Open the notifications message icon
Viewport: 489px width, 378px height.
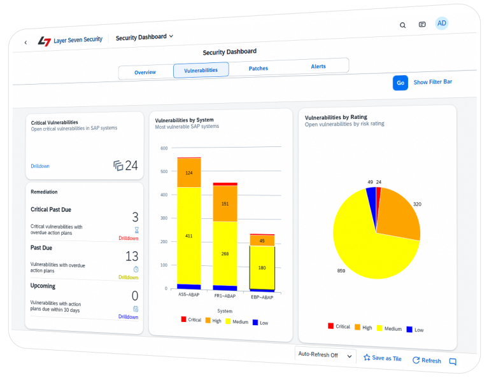(422, 24)
